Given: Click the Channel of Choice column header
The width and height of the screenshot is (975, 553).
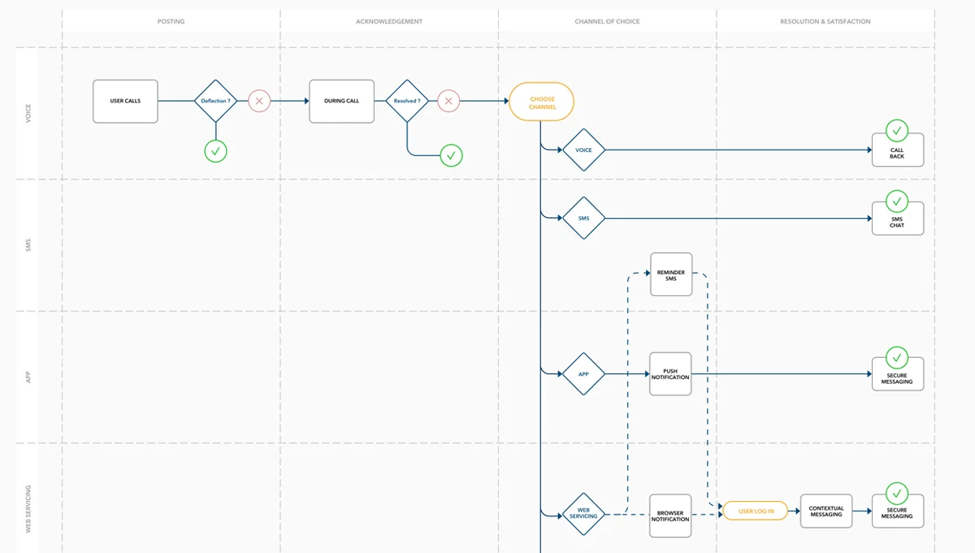Looking at the screenshot, I should 607,21.
